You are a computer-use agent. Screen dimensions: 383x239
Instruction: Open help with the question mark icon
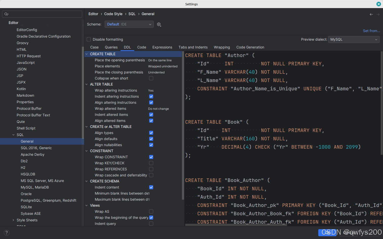coord(7,233)
